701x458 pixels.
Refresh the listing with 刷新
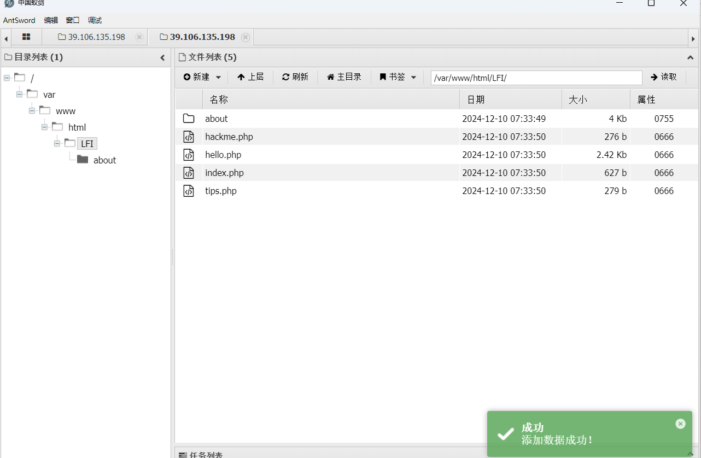[x=295, y=77]
